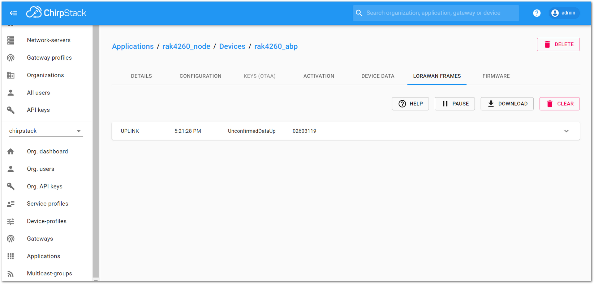Click the Org. API keys icon
Image resolution: width=594 pixels, height=284 pixels.
click(11, 186)
